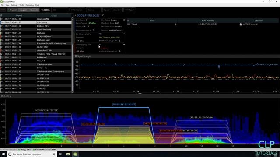Open File Explorer from the taskbar
Viewport: 280px width, 157px height.
click(68, 154)
